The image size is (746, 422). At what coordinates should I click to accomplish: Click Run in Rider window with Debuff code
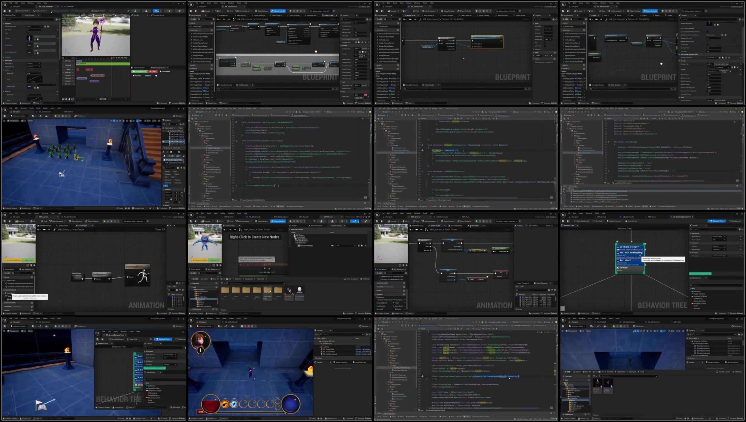[540, 322]
